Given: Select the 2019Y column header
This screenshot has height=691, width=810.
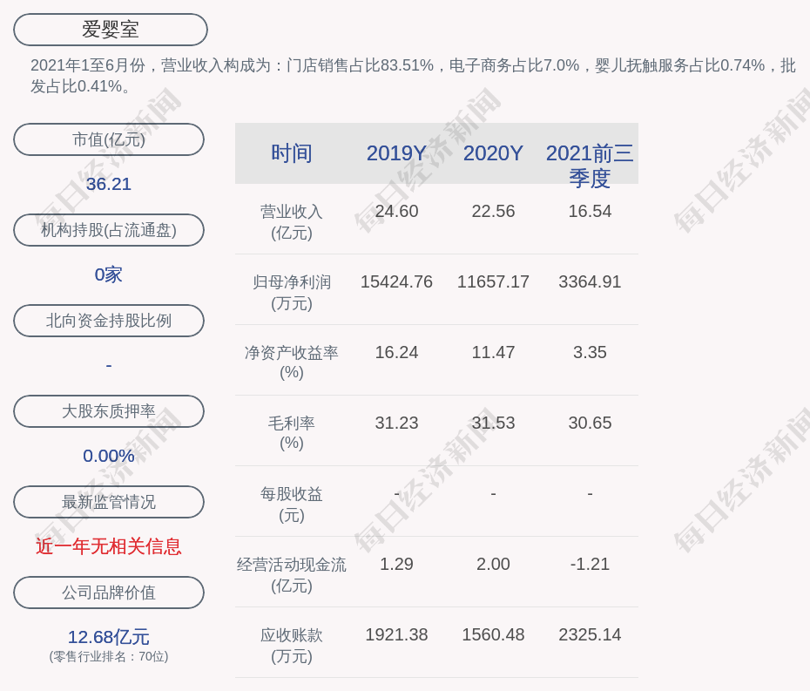Looking at the screenshot, I should point(396,153).
